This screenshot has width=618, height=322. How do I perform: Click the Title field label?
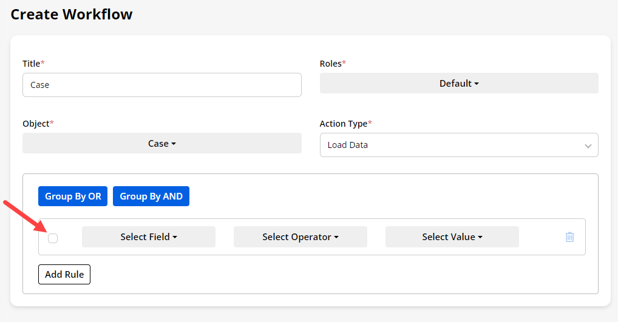click(x=32, y=64)
